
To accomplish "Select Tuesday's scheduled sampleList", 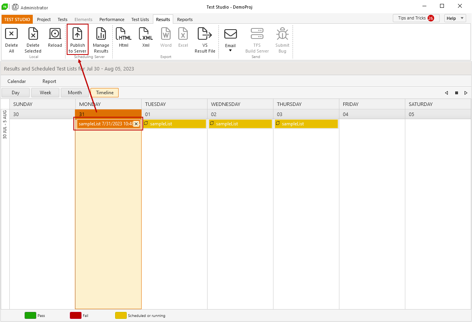I will pos(174,124).
